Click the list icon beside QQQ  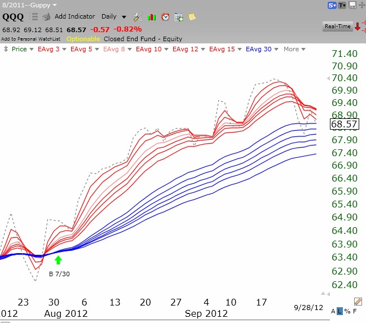click(x=34, y=17)
